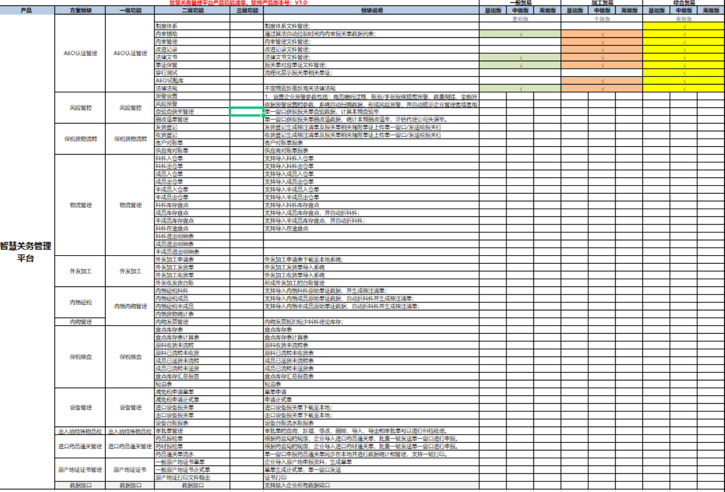The image size is (725, 492).
Task: Click the 中级版 header under 加工贸易
Action: (602, 10)
